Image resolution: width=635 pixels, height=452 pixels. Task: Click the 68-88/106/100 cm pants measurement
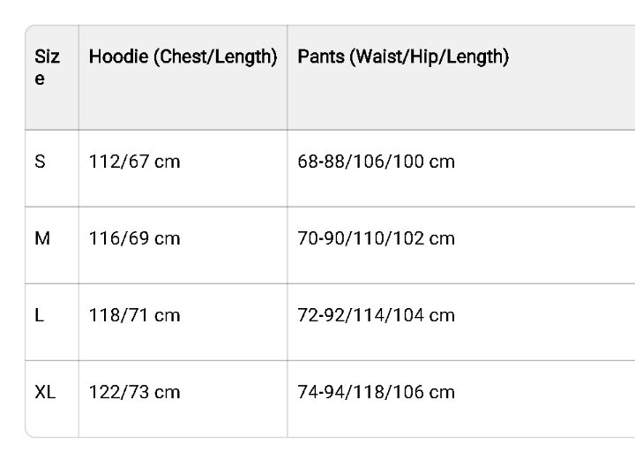377,162
